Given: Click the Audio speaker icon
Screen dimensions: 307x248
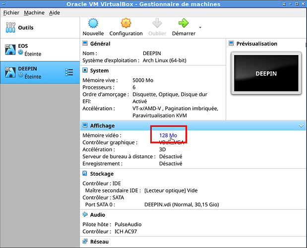Looking at the screenshot, I should [x=85, y=215].
